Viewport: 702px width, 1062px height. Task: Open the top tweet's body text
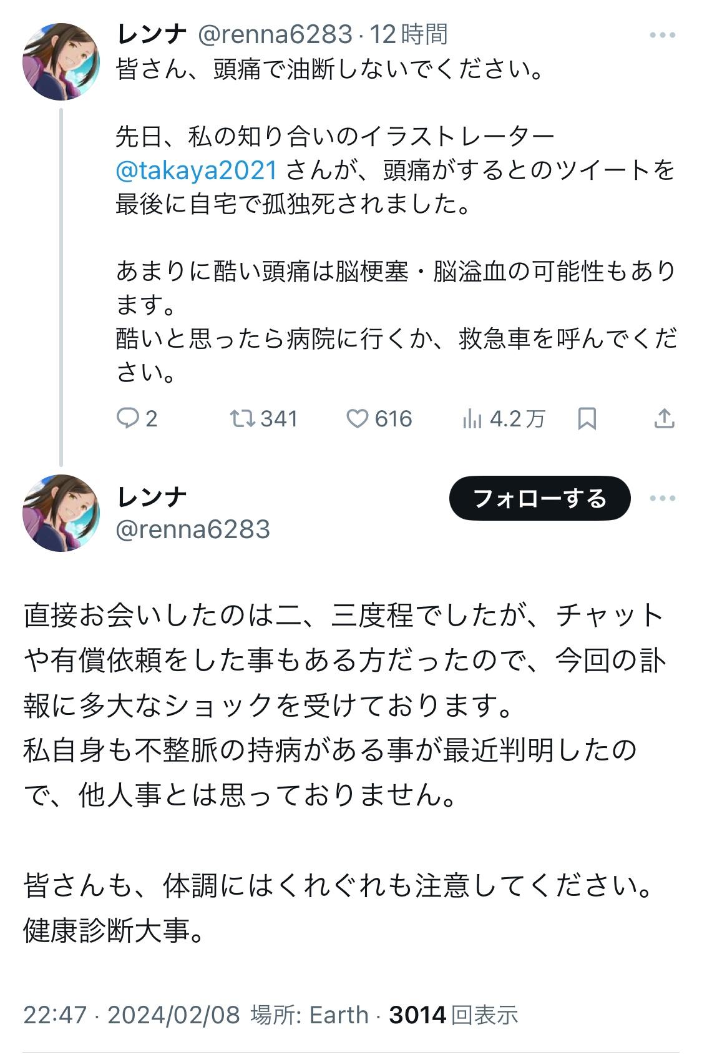397,220
